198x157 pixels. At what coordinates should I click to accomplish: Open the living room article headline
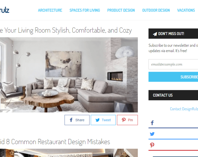66,30
